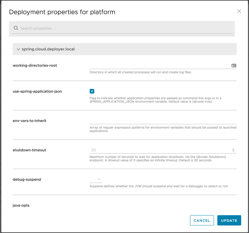Uncheck the use-spring-application-json checkbox
Viewport: 249px width, 233px height.
pos(91,92)
